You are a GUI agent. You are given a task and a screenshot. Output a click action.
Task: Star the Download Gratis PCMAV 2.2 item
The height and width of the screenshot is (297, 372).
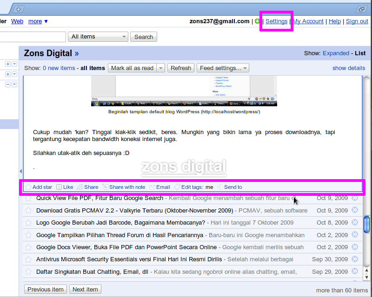(28, 210)
